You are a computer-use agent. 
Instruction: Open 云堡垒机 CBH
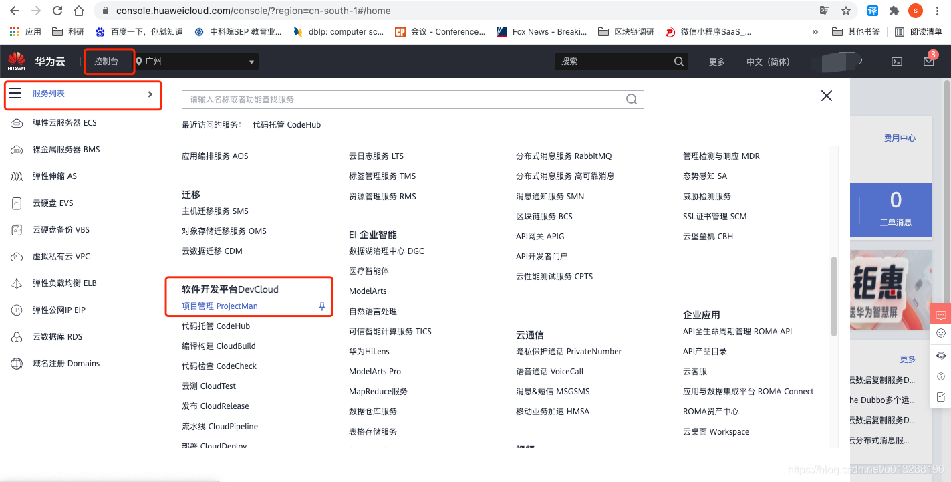[x=708, y=237]
